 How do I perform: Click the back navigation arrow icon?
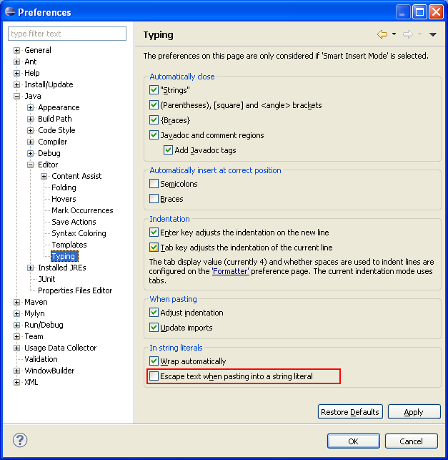click(x=382, y=34)
